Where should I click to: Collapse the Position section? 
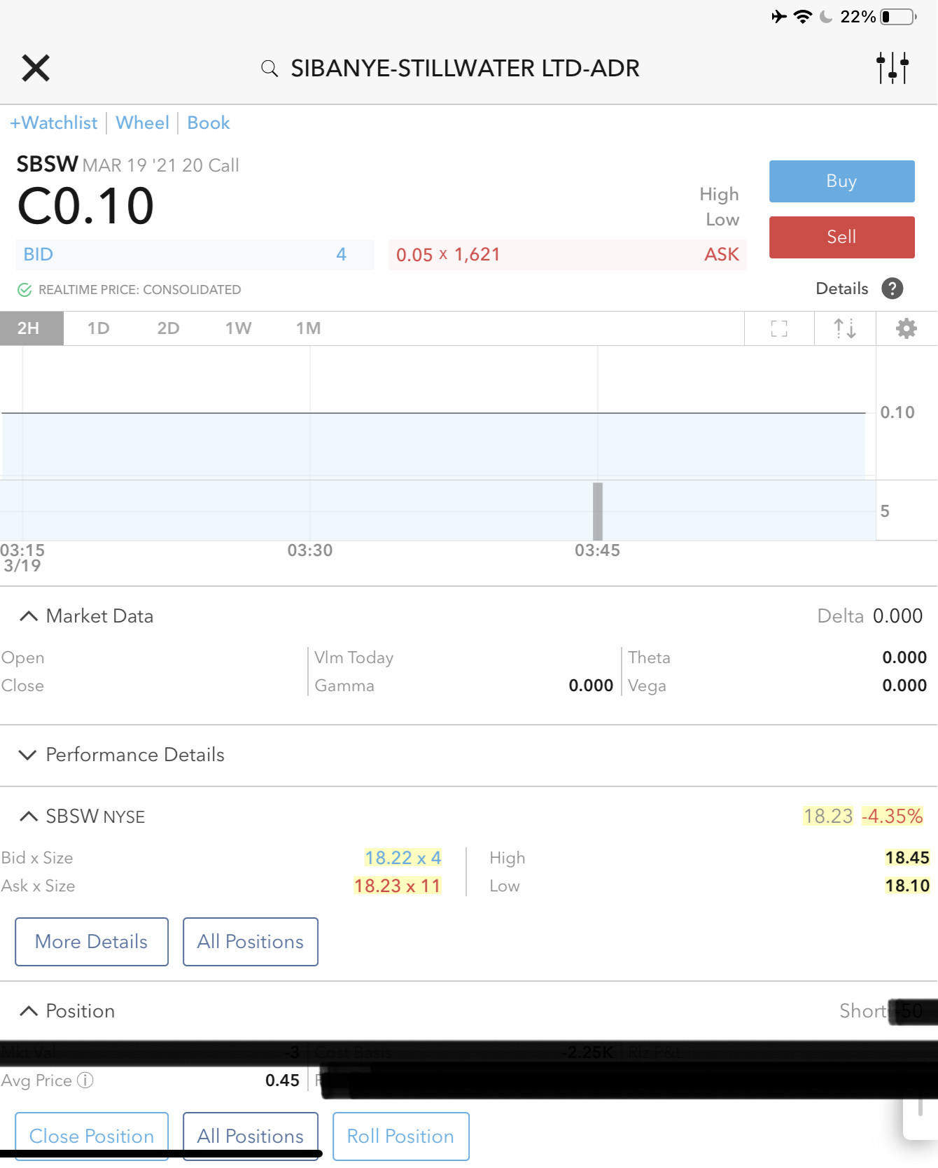tap(29, 1011)
